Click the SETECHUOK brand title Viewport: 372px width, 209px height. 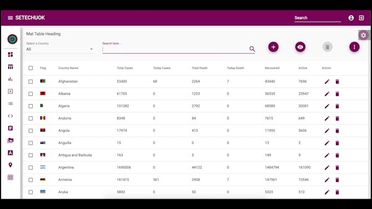pyautogui.click(x=30, y=18)
